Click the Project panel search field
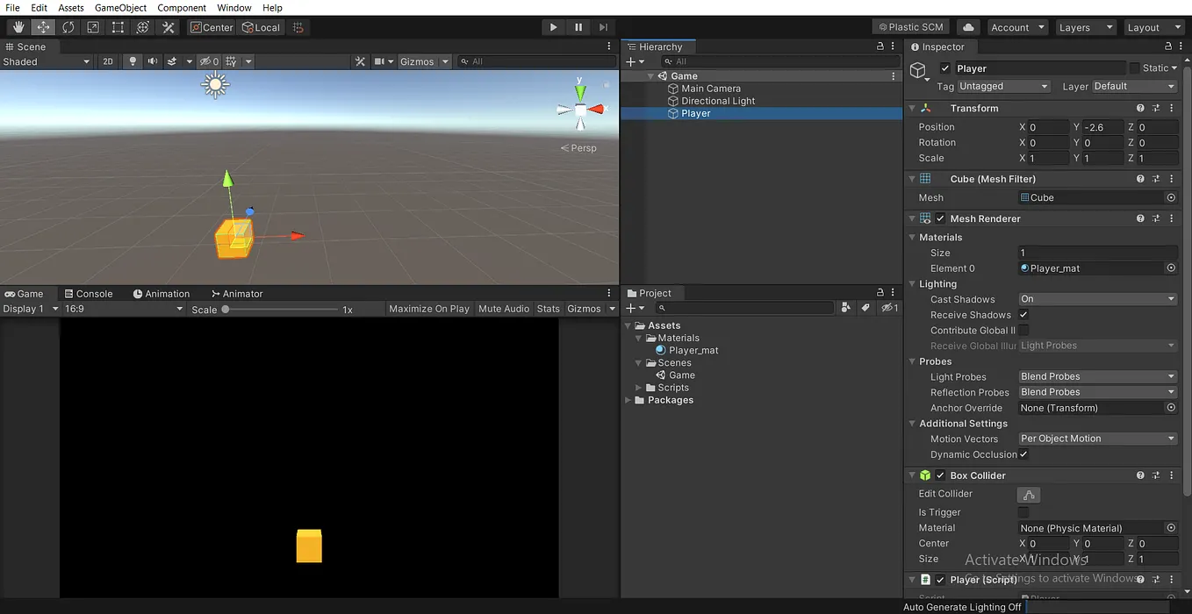Viewport: 1192px width, 614px height. click(x=746, y=308)
